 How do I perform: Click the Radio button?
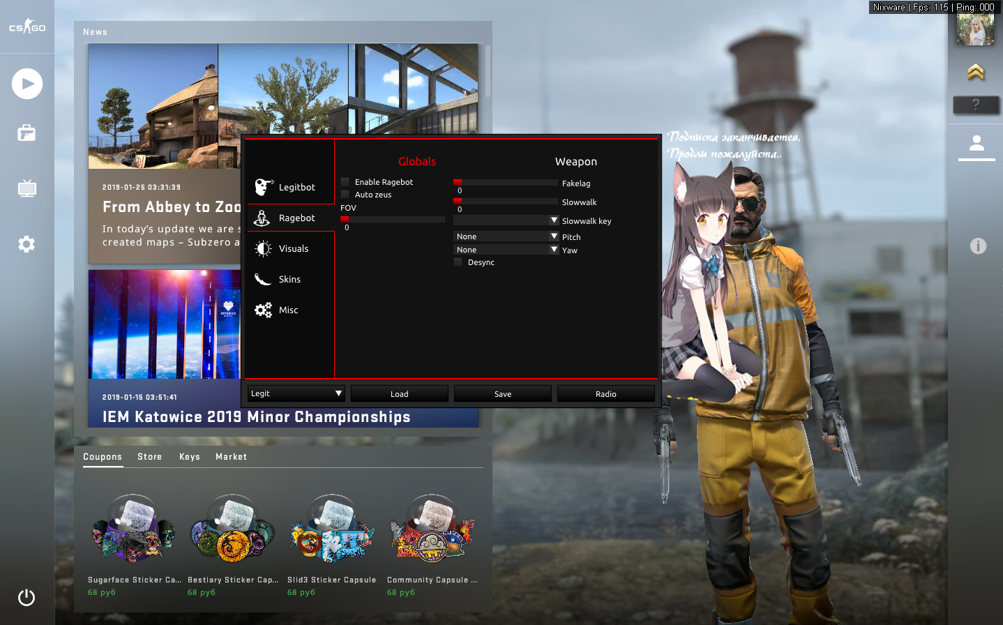tap(606, 394)
